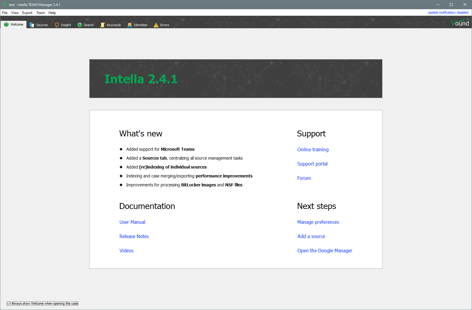
Task: Open the Help menu
Action: 52,13
